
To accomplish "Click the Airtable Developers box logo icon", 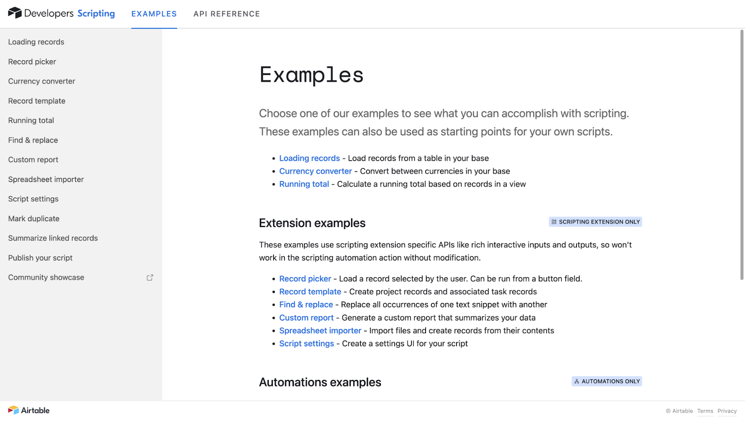I will click(15, 13).
